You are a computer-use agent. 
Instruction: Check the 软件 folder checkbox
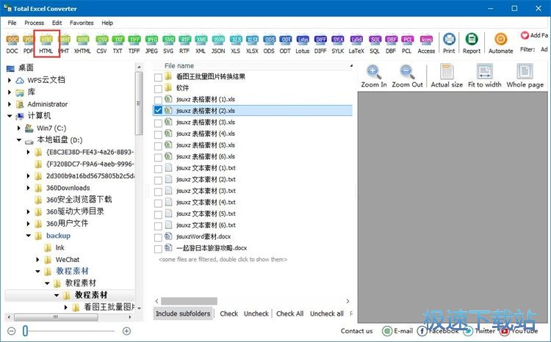158,89
